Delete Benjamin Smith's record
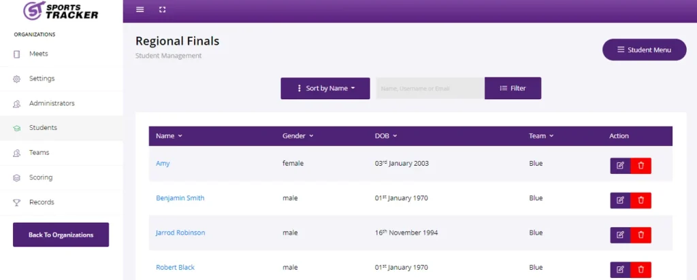 641,200
